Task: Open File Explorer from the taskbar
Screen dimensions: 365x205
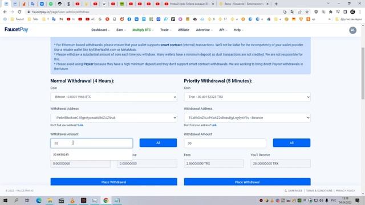Action: click(50, 200)
